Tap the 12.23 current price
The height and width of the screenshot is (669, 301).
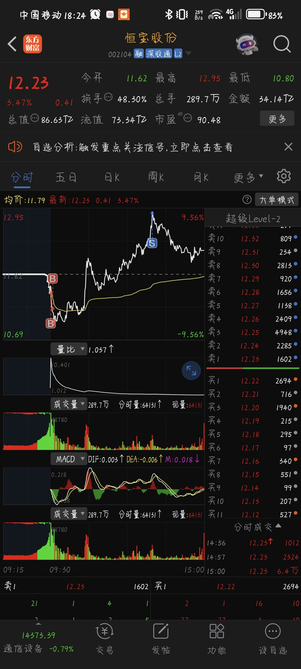tap(28, 83)
